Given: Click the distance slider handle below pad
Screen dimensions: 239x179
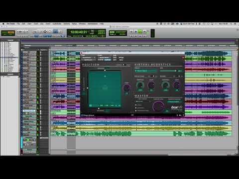Looking at the screenshot, I should pos(99,108).
